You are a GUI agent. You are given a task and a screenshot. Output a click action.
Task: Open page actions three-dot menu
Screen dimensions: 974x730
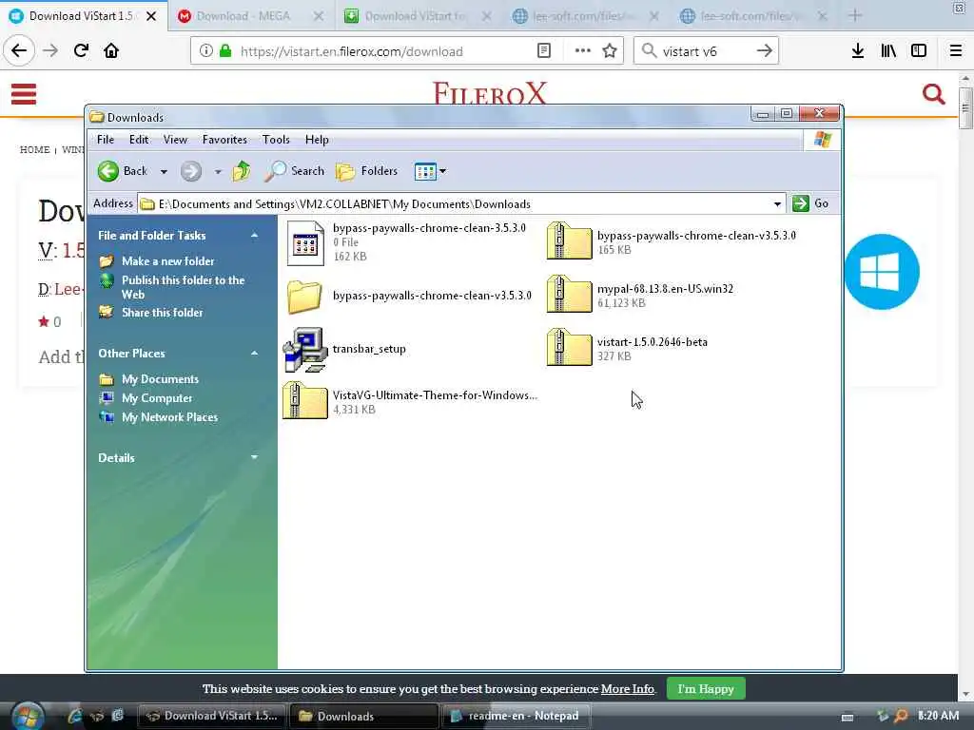(x=582, y=51)
